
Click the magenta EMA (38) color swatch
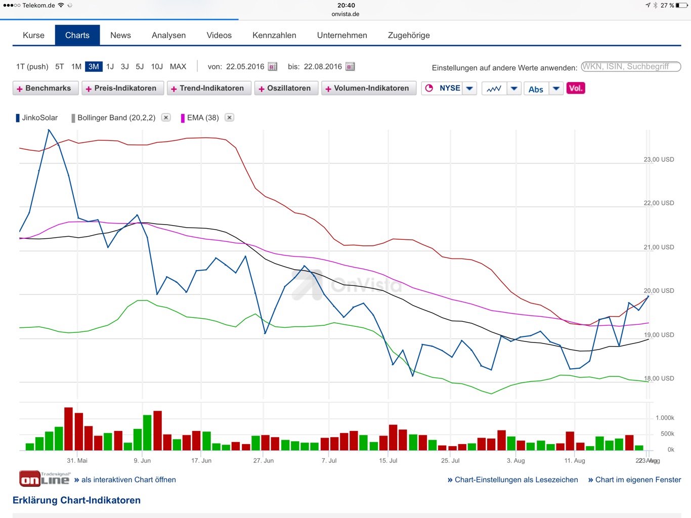click(x=183, y=118)
